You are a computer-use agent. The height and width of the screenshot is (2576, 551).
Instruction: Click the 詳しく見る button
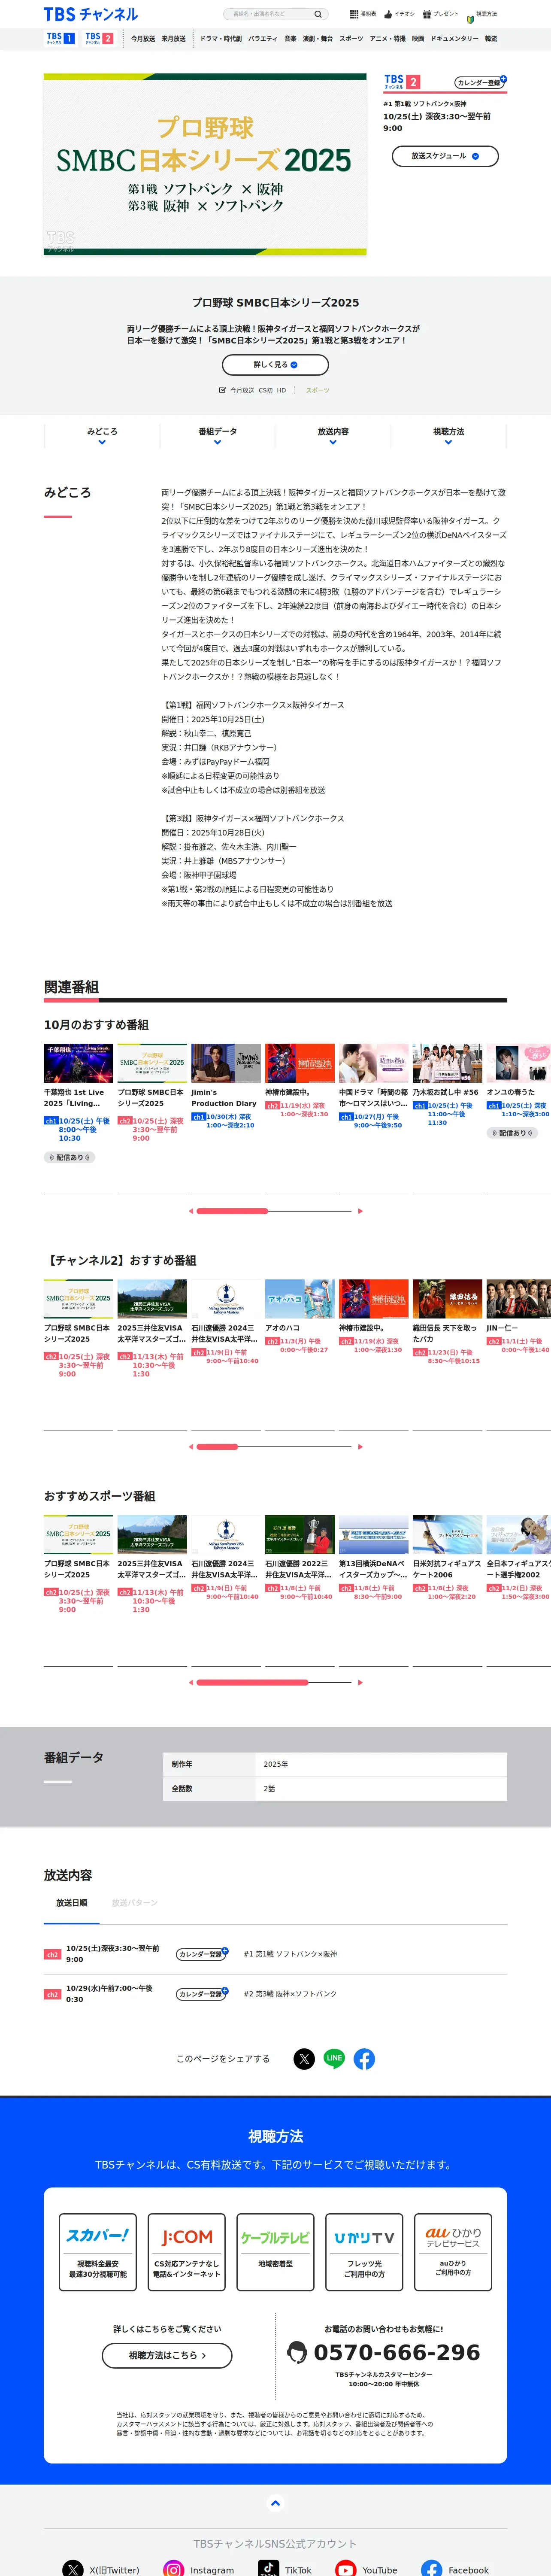pos(275,365)
